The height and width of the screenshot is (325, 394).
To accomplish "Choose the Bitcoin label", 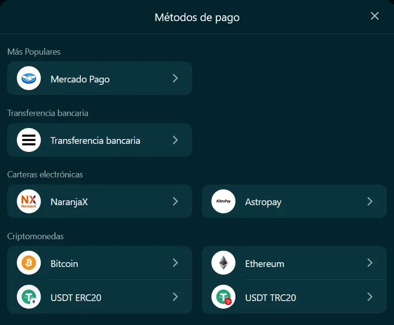I will [64, 264].
